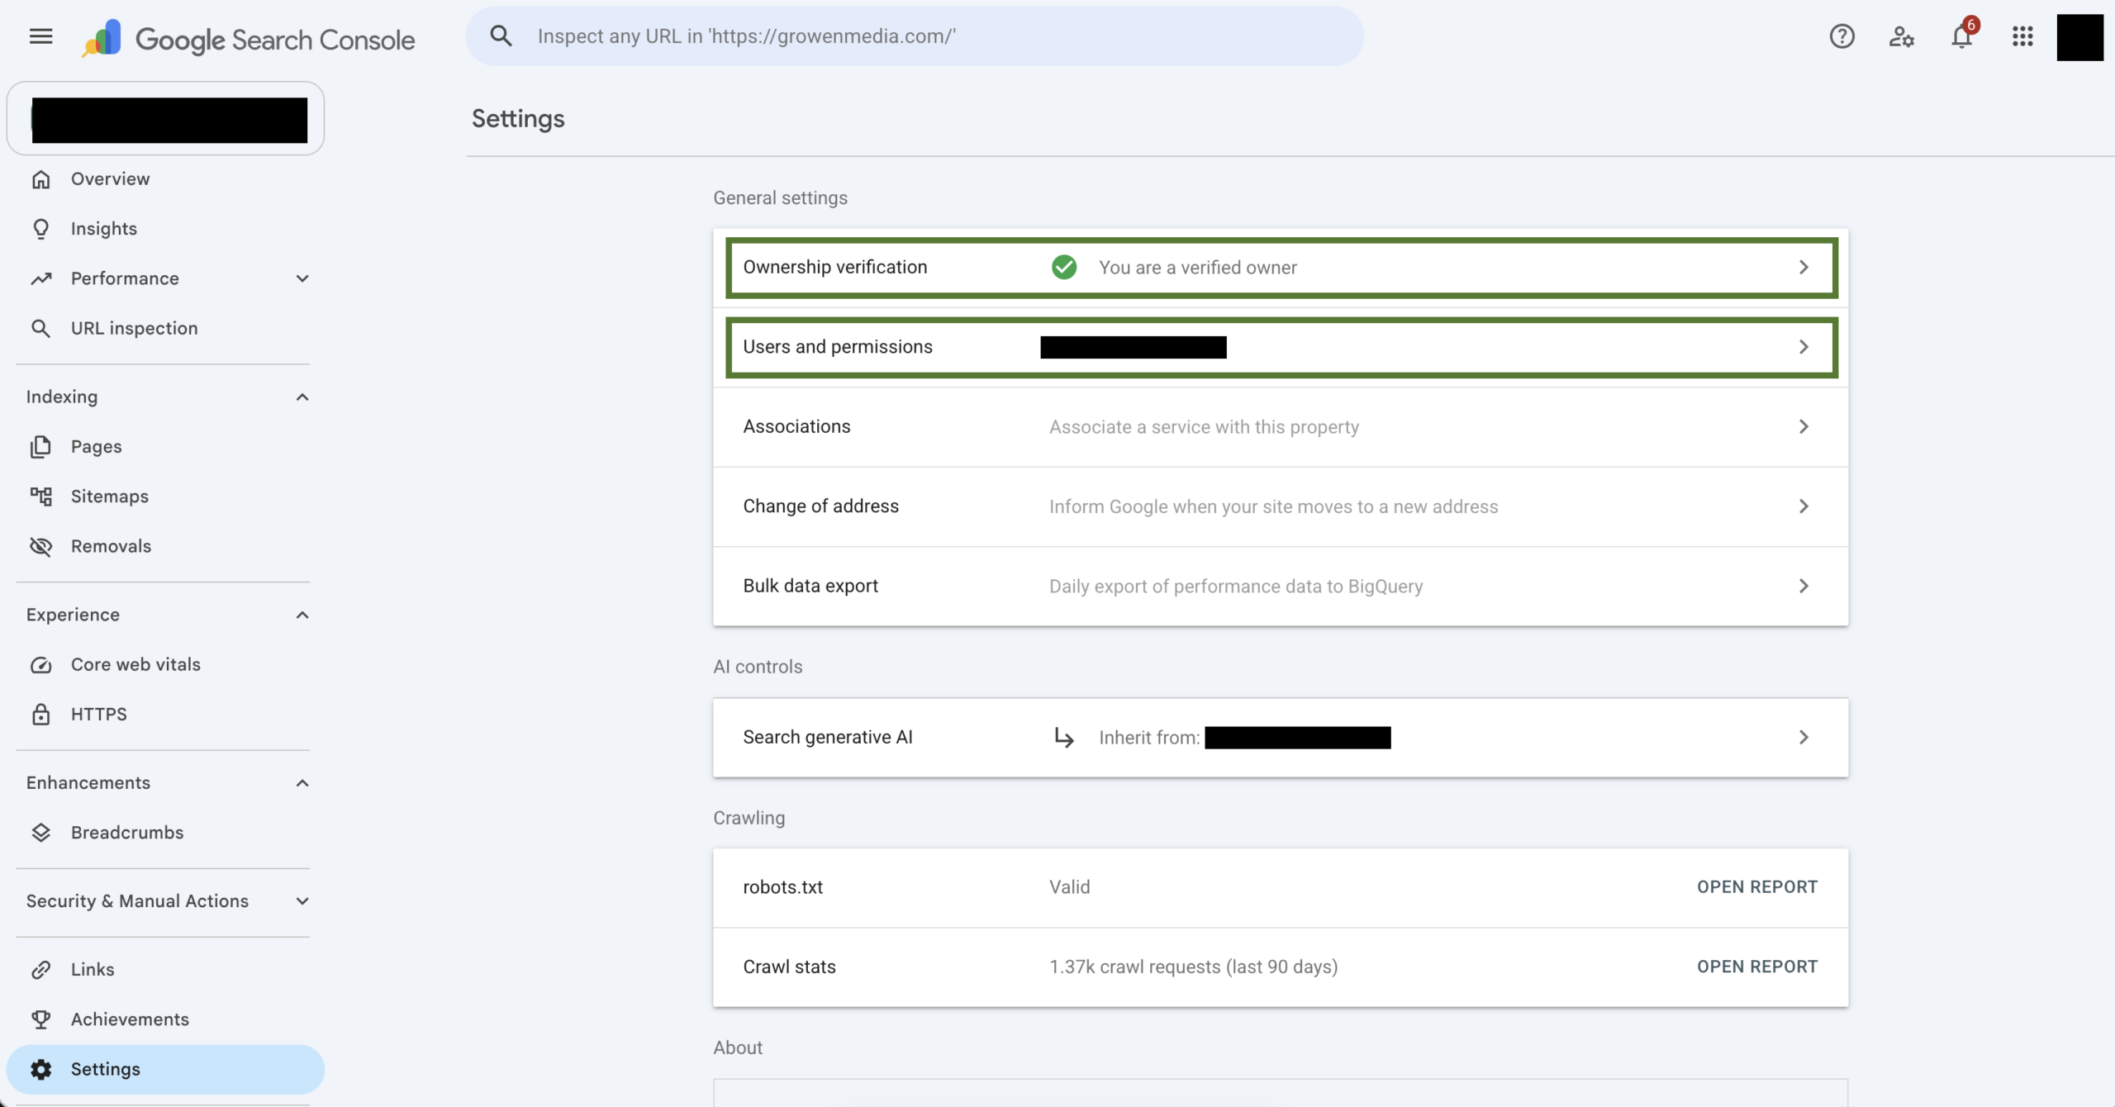
Task: Click Search generative AI label
Action: click(828, 737)
